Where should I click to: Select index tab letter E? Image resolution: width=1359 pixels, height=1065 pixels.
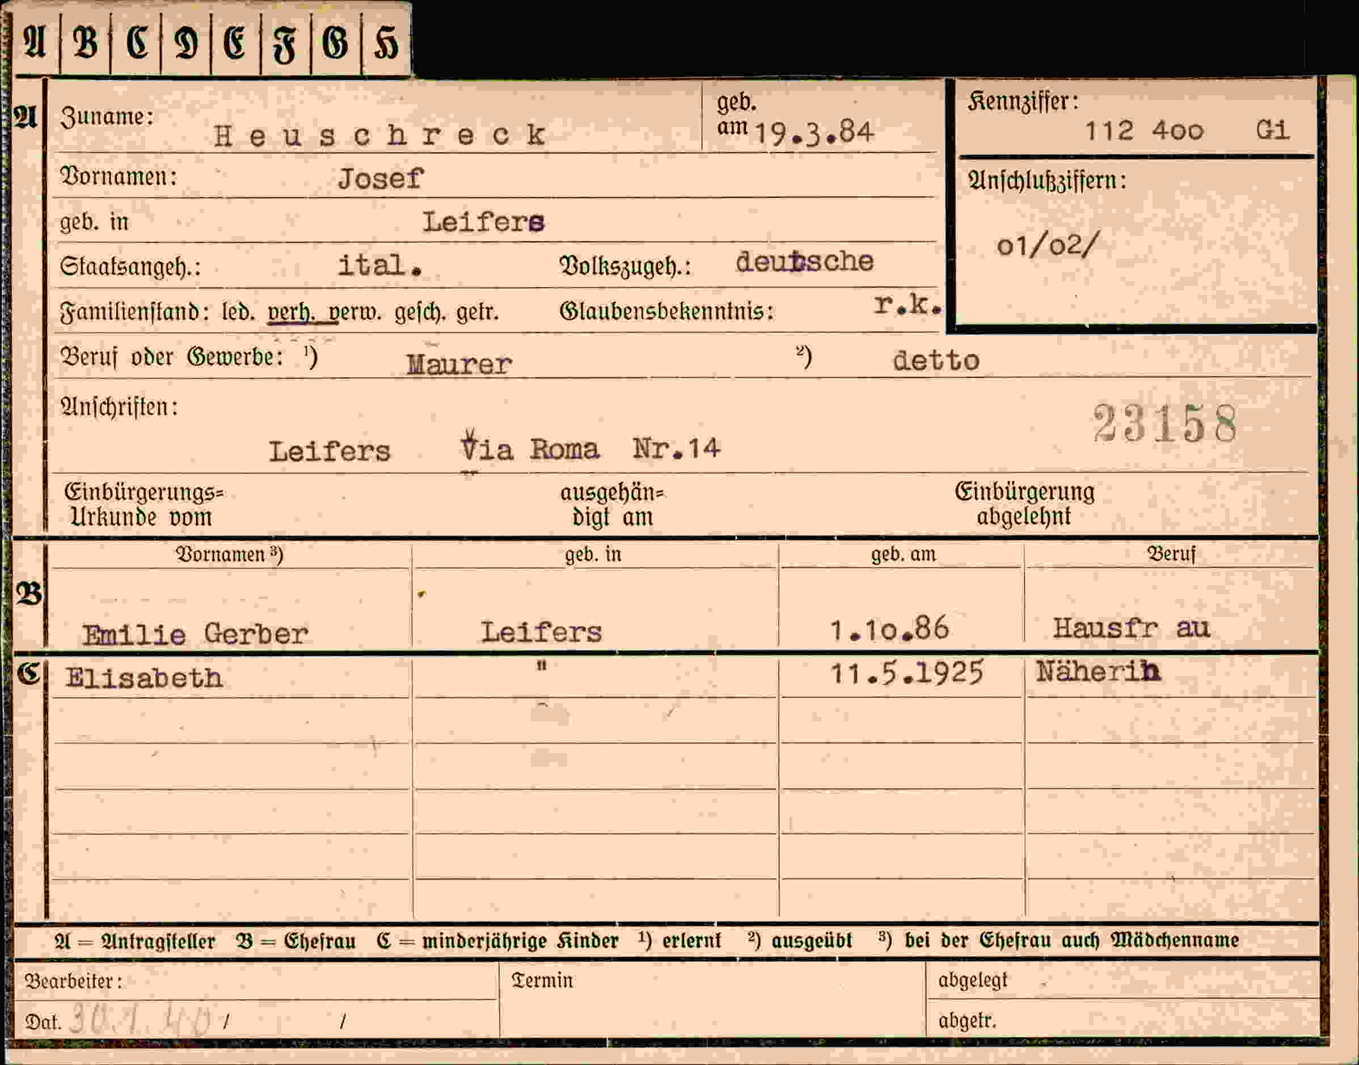[235, 43]
